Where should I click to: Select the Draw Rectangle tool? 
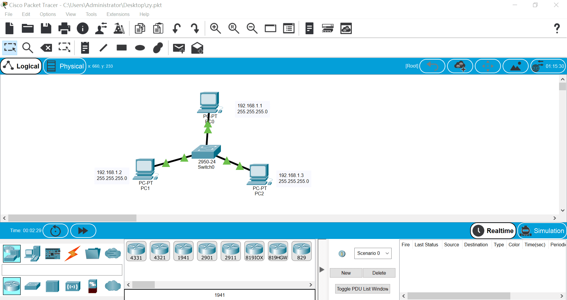[x=122, y=48]
